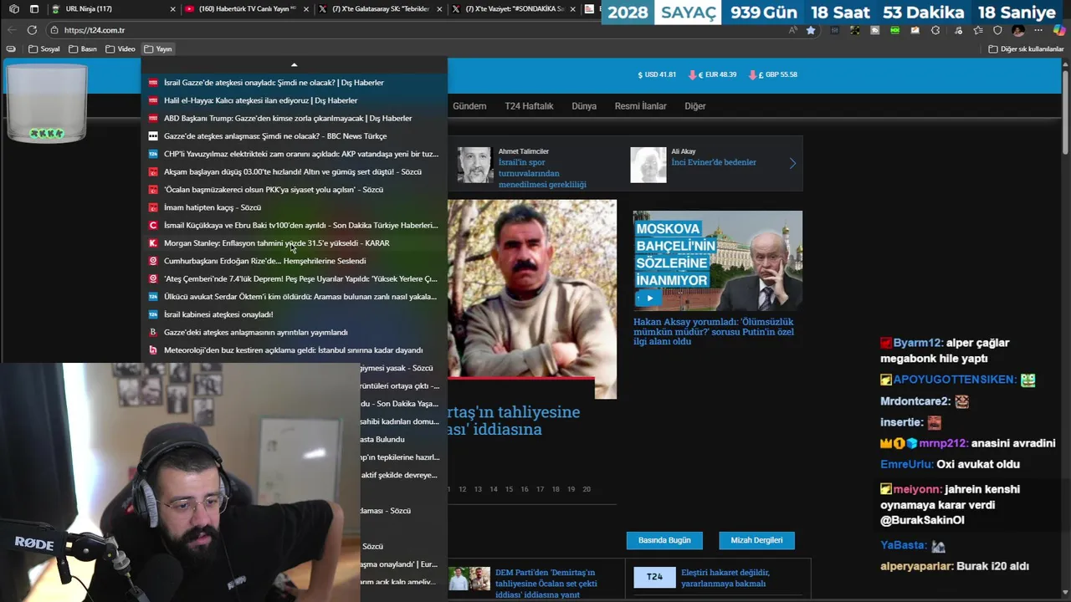Collapse the open Yayın bookmarks folder
The image size is (1071, 602).
coord(157,48)
